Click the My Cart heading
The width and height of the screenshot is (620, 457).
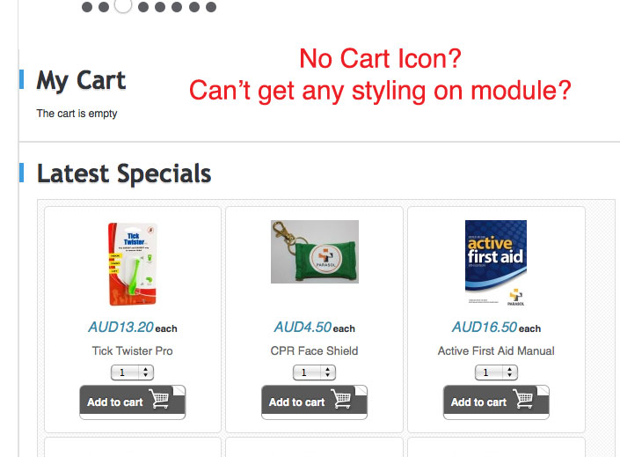pos(81,81)
